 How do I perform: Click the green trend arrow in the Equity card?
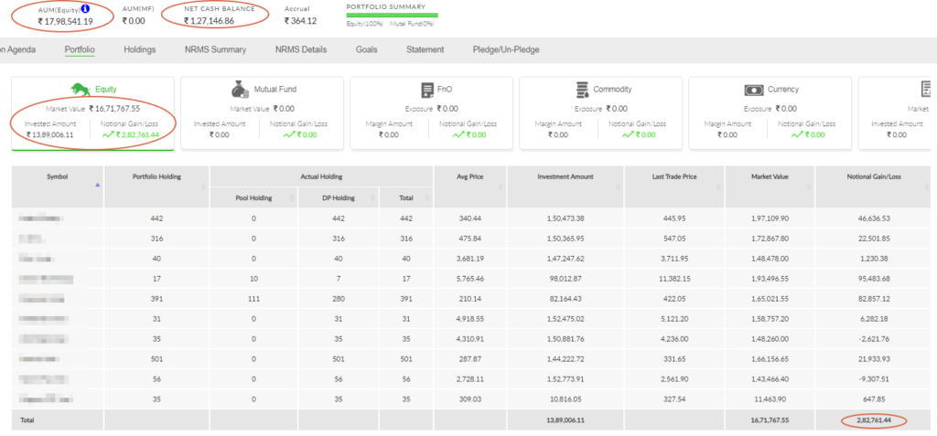coord(108,134)
